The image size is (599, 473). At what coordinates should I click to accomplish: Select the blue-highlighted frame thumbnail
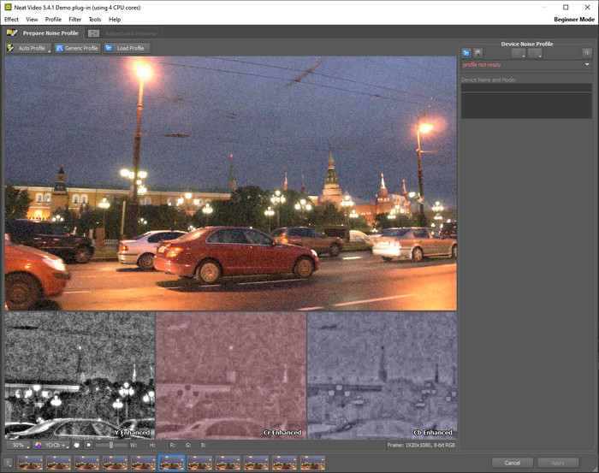[x=171, y=463]
